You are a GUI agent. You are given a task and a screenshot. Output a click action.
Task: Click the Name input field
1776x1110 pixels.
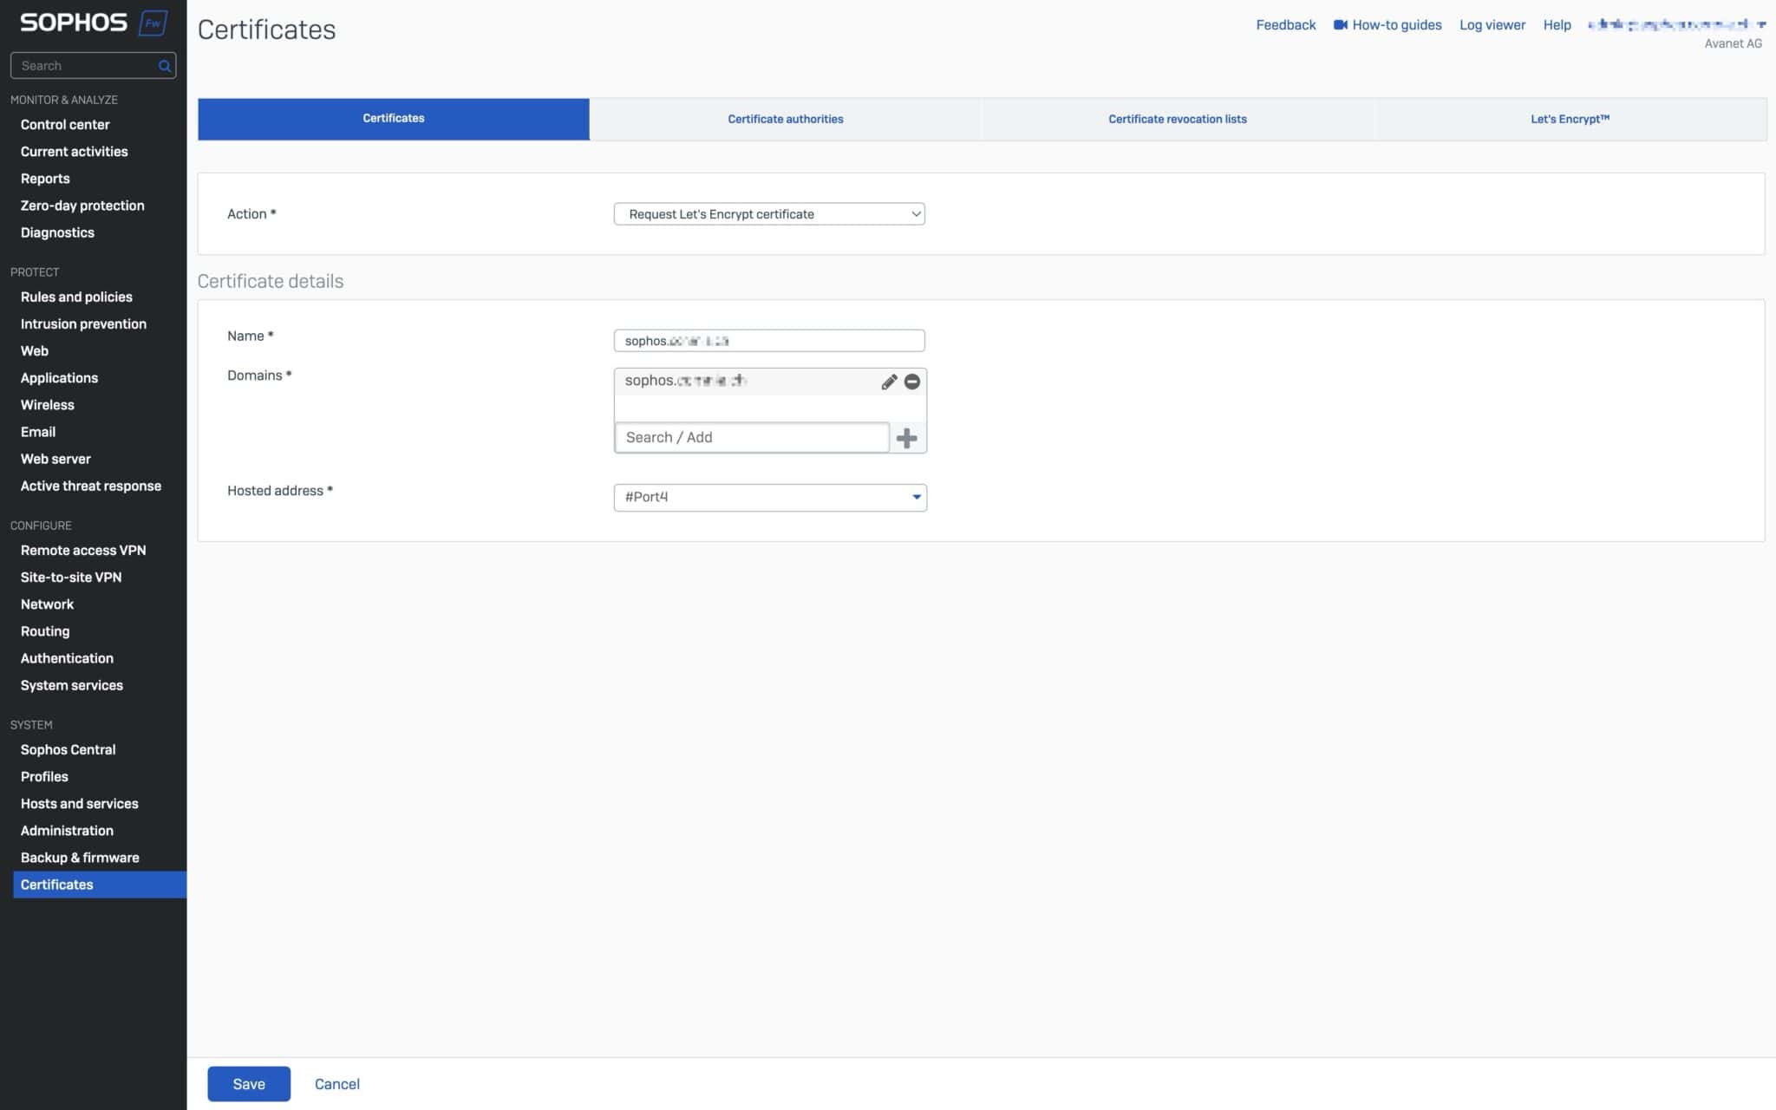[768, 340]
